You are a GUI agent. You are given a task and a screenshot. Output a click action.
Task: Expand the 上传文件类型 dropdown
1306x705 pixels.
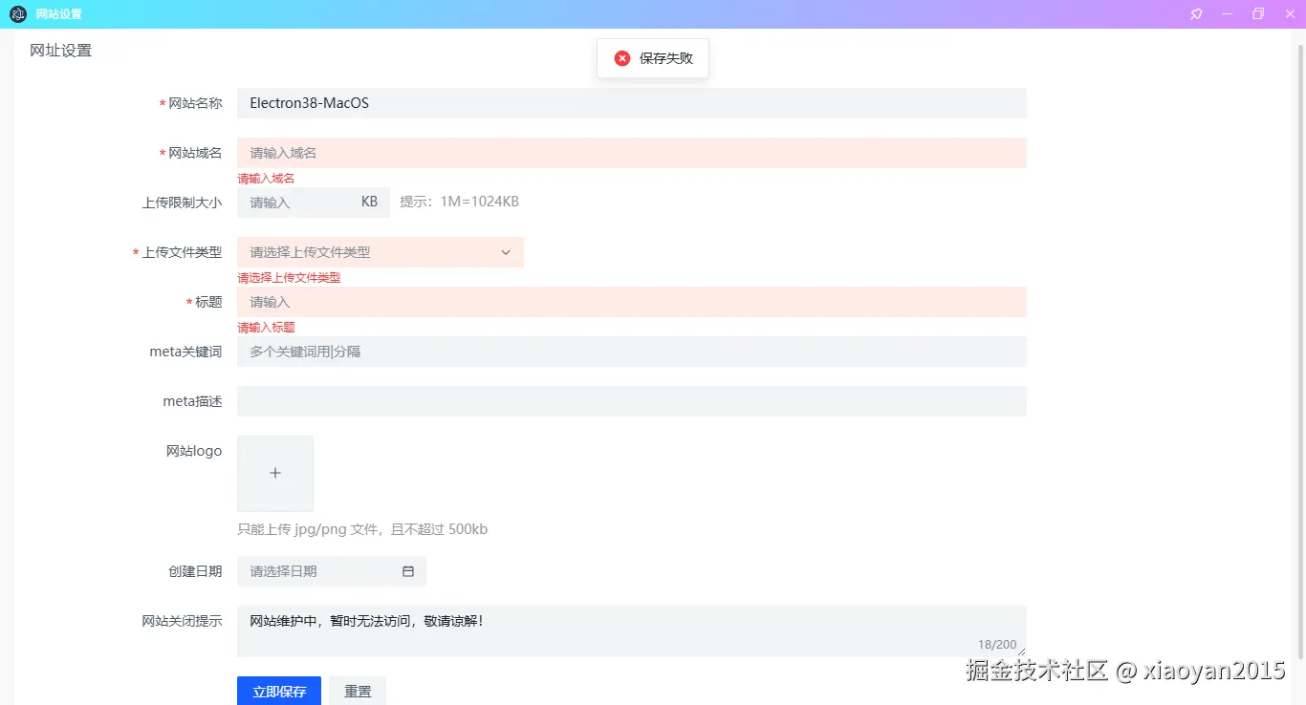(x=380, y=251)
